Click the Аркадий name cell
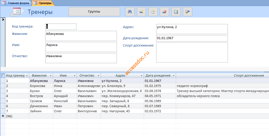Viewport: 269px width, 136px height. [x=65, y=96]
